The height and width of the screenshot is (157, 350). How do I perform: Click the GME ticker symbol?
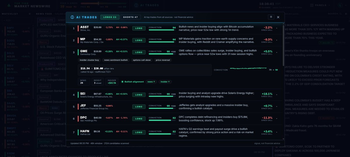(x=84, y=51)
